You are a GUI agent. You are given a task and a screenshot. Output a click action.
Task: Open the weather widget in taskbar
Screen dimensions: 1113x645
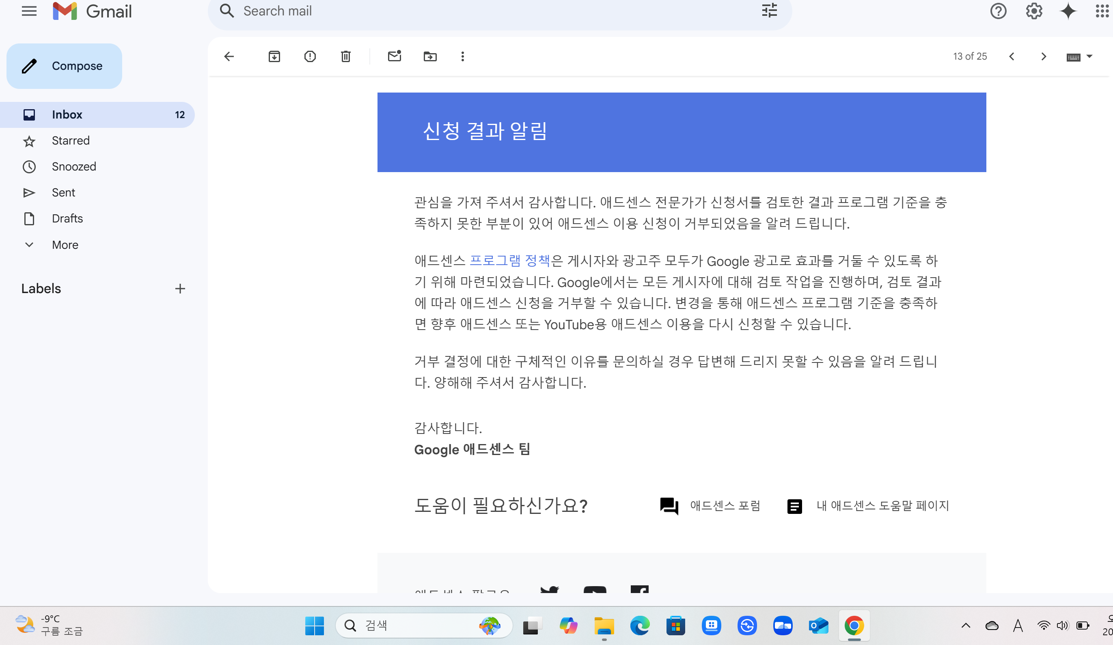(49, 625)
